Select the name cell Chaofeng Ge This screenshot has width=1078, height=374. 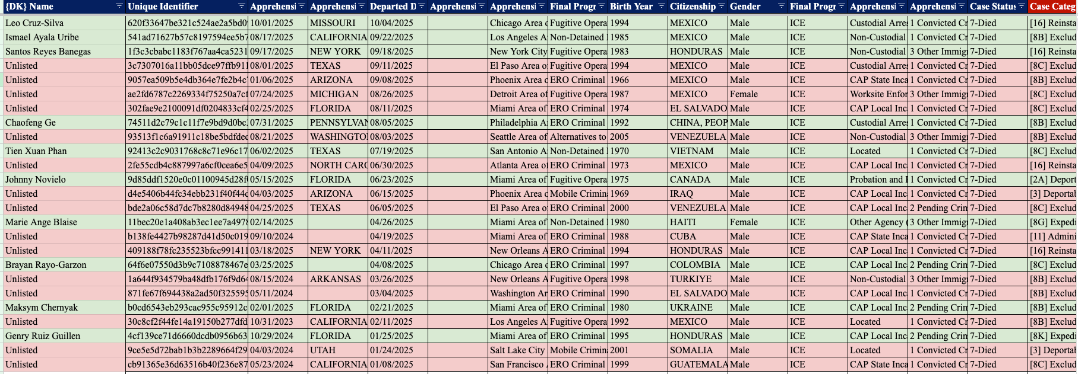65,123
